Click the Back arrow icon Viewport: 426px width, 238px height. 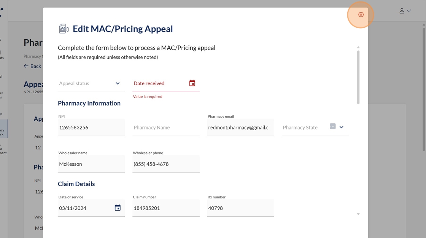(x=26, y=66)
